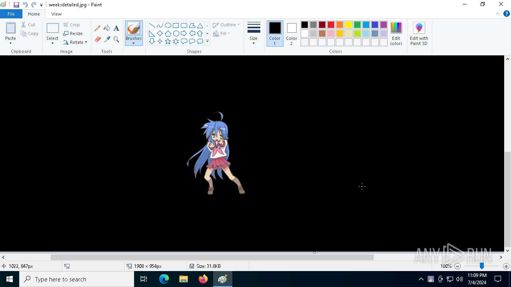Screen dimensions: 511x287
Task: Expand the shapes gallery more arrow
Action: coord(207,41)
